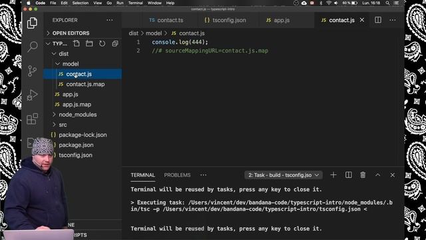
Task: Open Explorer more actions menu
Action: pos(109,20)
